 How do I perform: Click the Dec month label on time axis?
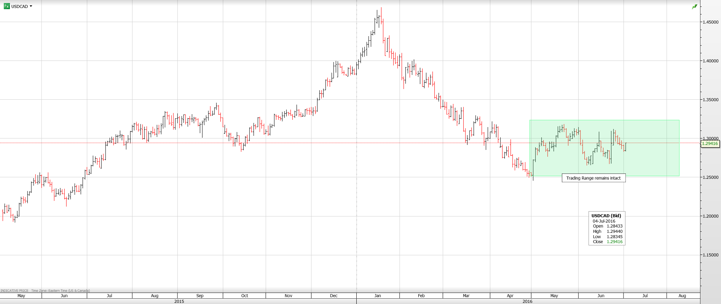[333, 296]
